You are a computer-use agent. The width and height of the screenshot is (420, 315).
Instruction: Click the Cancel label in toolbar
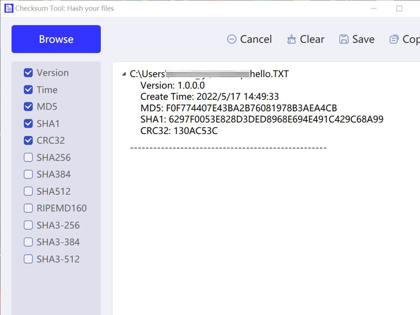pos(256,39)
